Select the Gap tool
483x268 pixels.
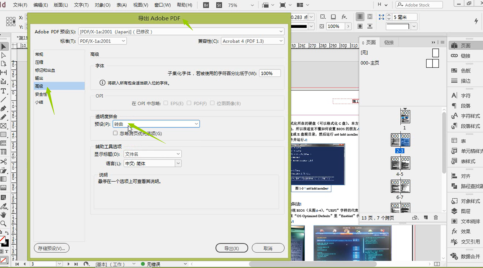point(4,73)
